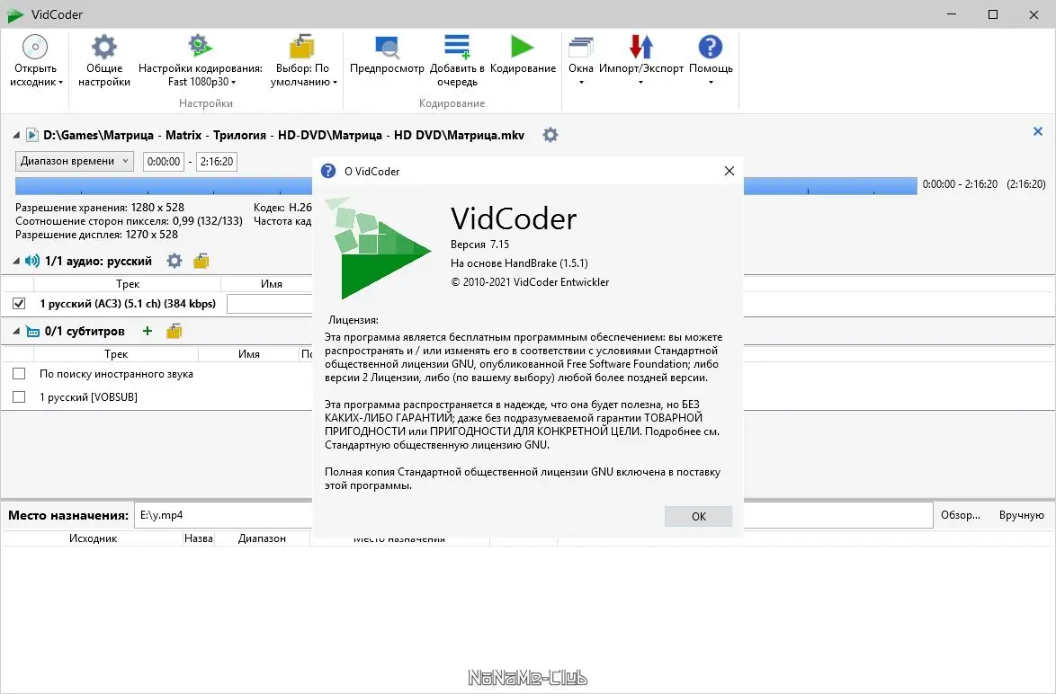Click Обзор... browse button
Image resolution: width=1056 pixels, height=694 pixels.
pos(961,515)
